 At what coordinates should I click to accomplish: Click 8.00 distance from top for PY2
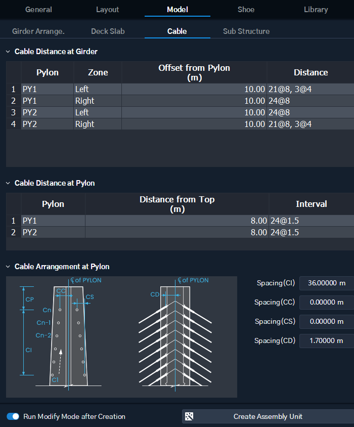(x=177, y=232)
